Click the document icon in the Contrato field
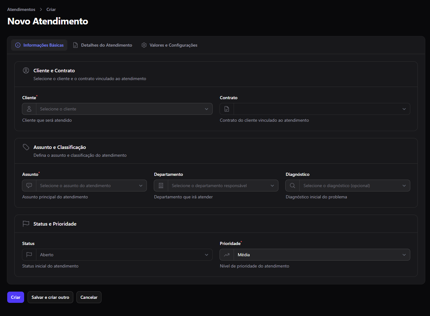Viewport: 430px width, 316px height. (x=227, y=109)
